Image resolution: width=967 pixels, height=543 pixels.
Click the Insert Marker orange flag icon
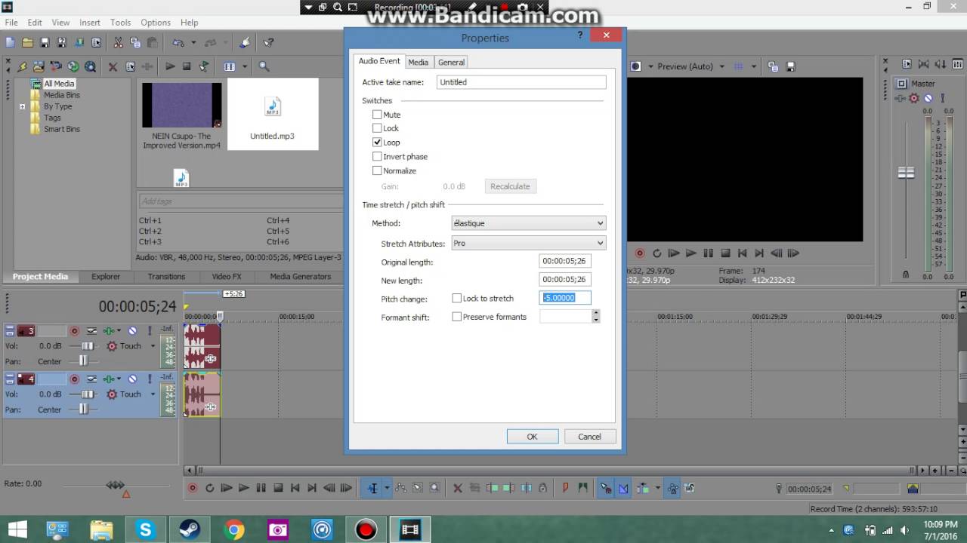click(x=565, y=488)
